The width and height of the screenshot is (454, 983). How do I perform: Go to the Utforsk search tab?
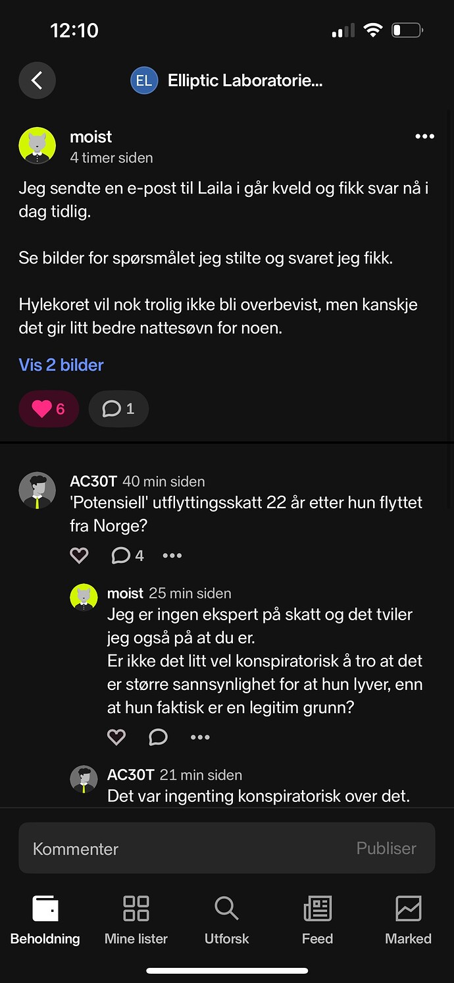coord(227,920)
